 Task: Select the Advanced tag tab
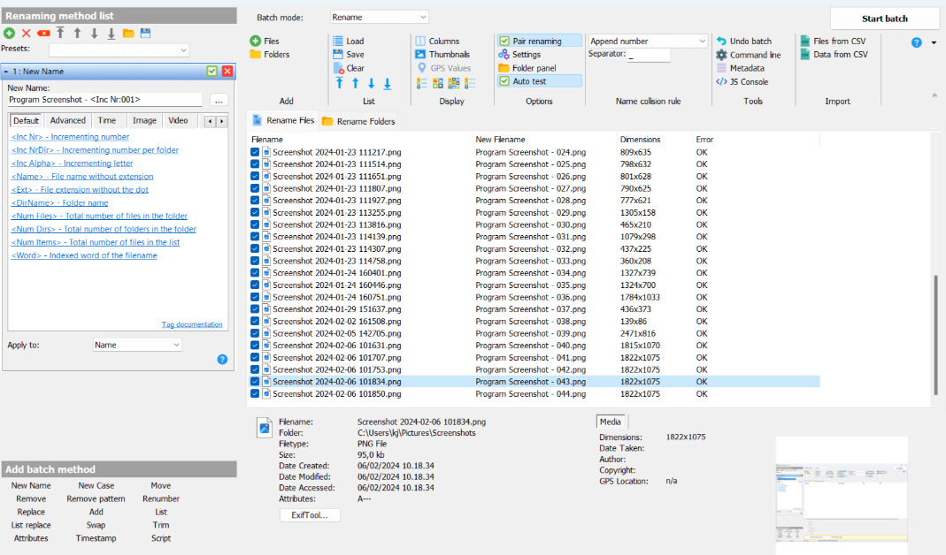click(68, 120)
